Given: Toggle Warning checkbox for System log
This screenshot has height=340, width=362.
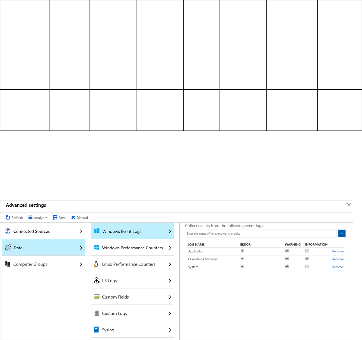Looking at the screenshot, I should (287, 266).
